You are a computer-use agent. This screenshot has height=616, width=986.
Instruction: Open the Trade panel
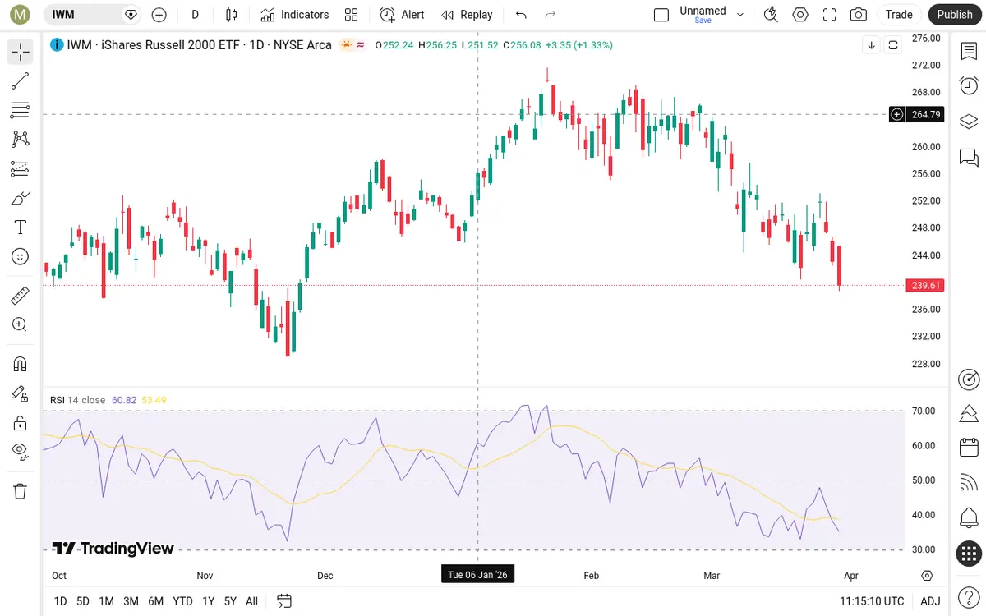point(899,15)
